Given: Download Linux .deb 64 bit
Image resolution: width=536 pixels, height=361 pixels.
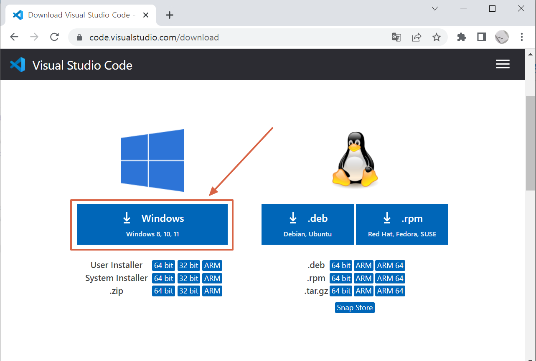Looking at the screenshot, I should click(341, 266).
